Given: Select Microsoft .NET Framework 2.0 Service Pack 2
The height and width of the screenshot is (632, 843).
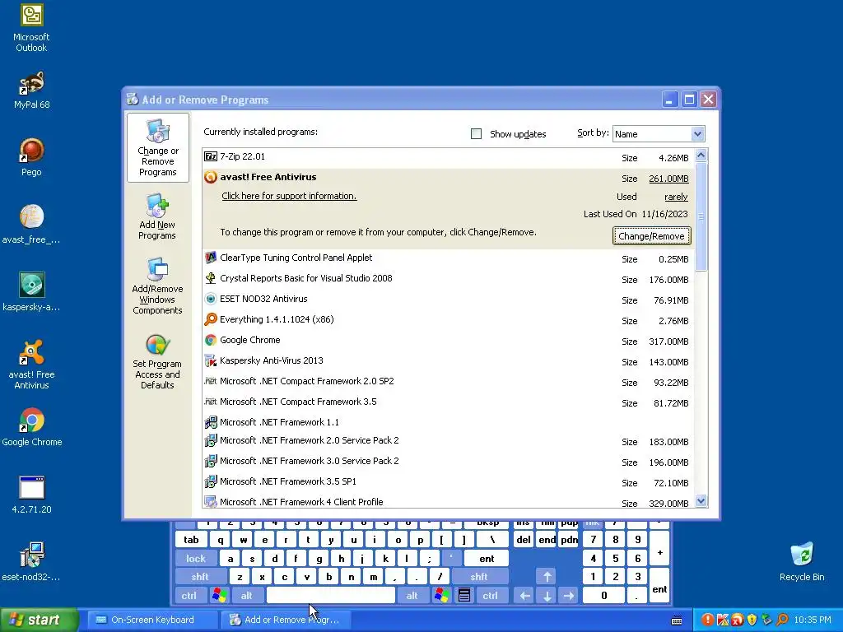Looking at the screenshot, I should coord(448,441).
